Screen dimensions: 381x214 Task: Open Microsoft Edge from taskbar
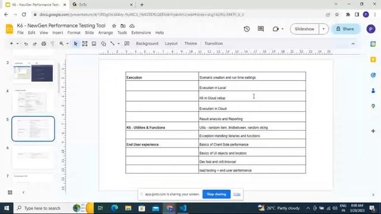point(114,208)
